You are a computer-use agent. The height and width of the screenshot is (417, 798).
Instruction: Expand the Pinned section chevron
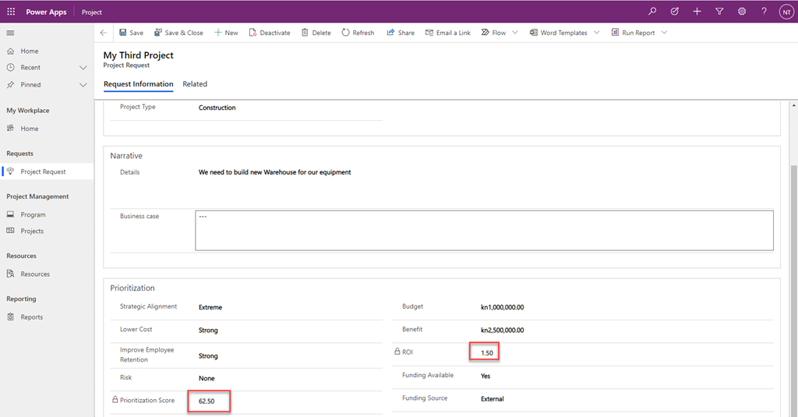click(83, 85)
